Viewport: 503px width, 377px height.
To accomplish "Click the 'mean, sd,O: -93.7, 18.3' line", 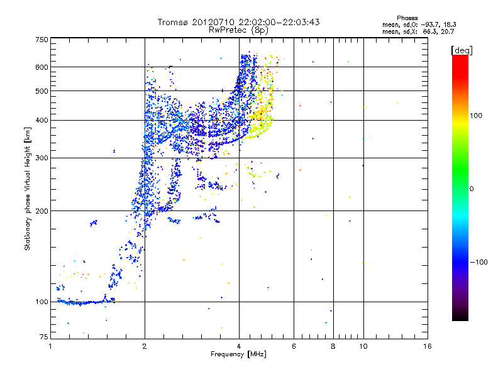I will click(419, 25).
